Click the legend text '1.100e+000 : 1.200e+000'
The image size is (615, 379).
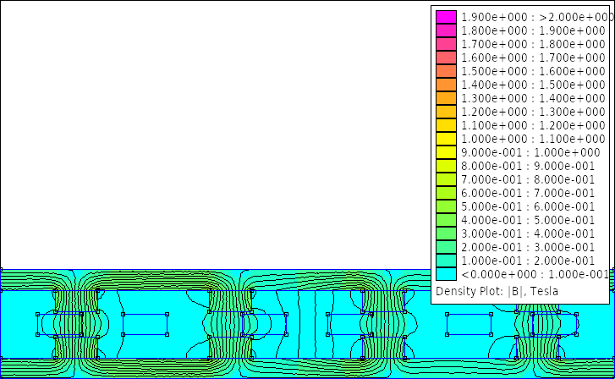pyautogui.click(x=534, y=125)
